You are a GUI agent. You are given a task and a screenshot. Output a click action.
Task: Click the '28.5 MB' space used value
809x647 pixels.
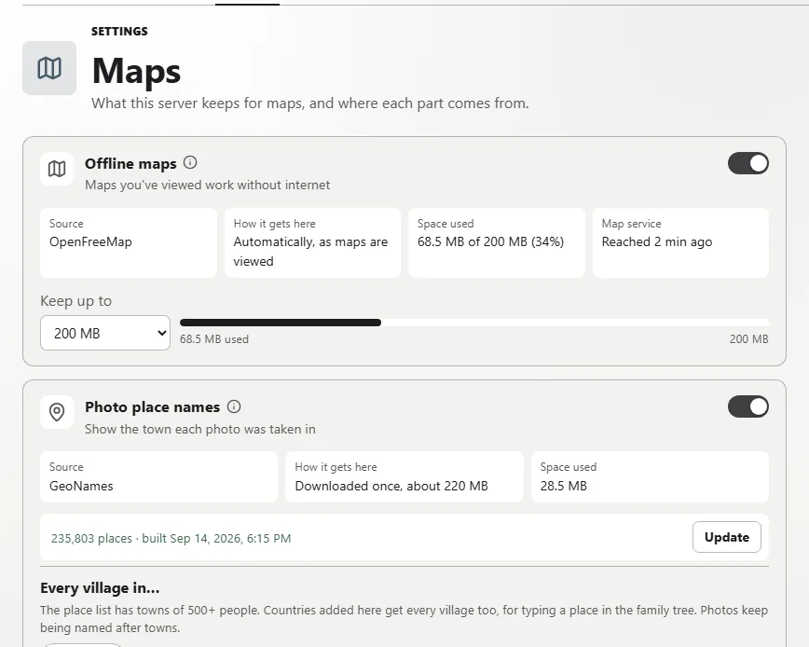coord(563,486)
